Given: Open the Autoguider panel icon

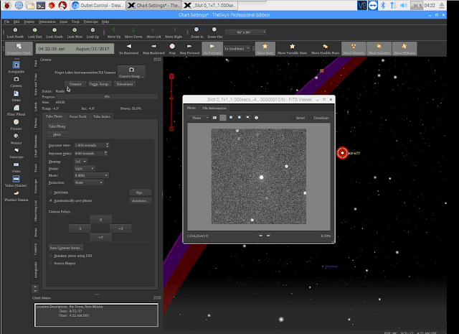Looking at the screenshot, I should tap(16, 65).
